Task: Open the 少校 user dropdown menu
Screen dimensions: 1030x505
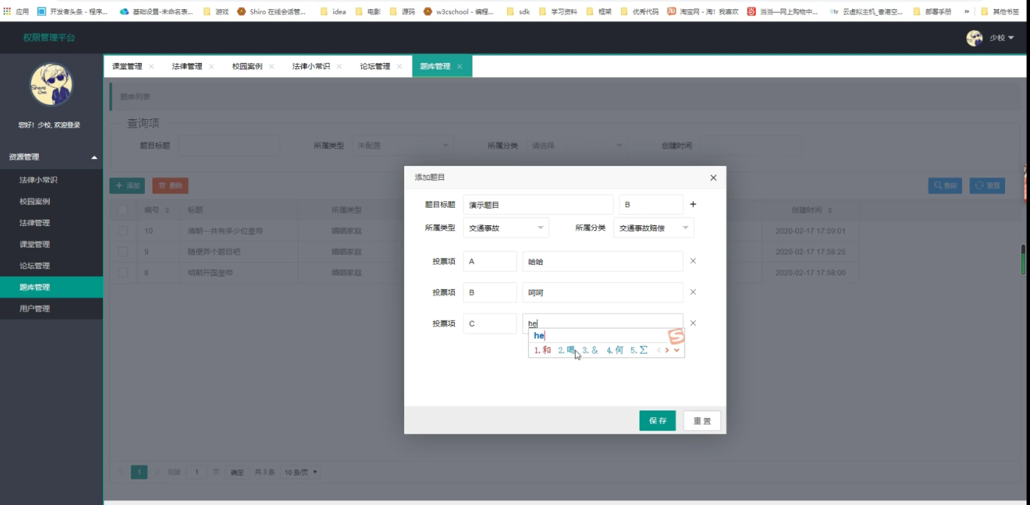Action: pos(1001,38)
